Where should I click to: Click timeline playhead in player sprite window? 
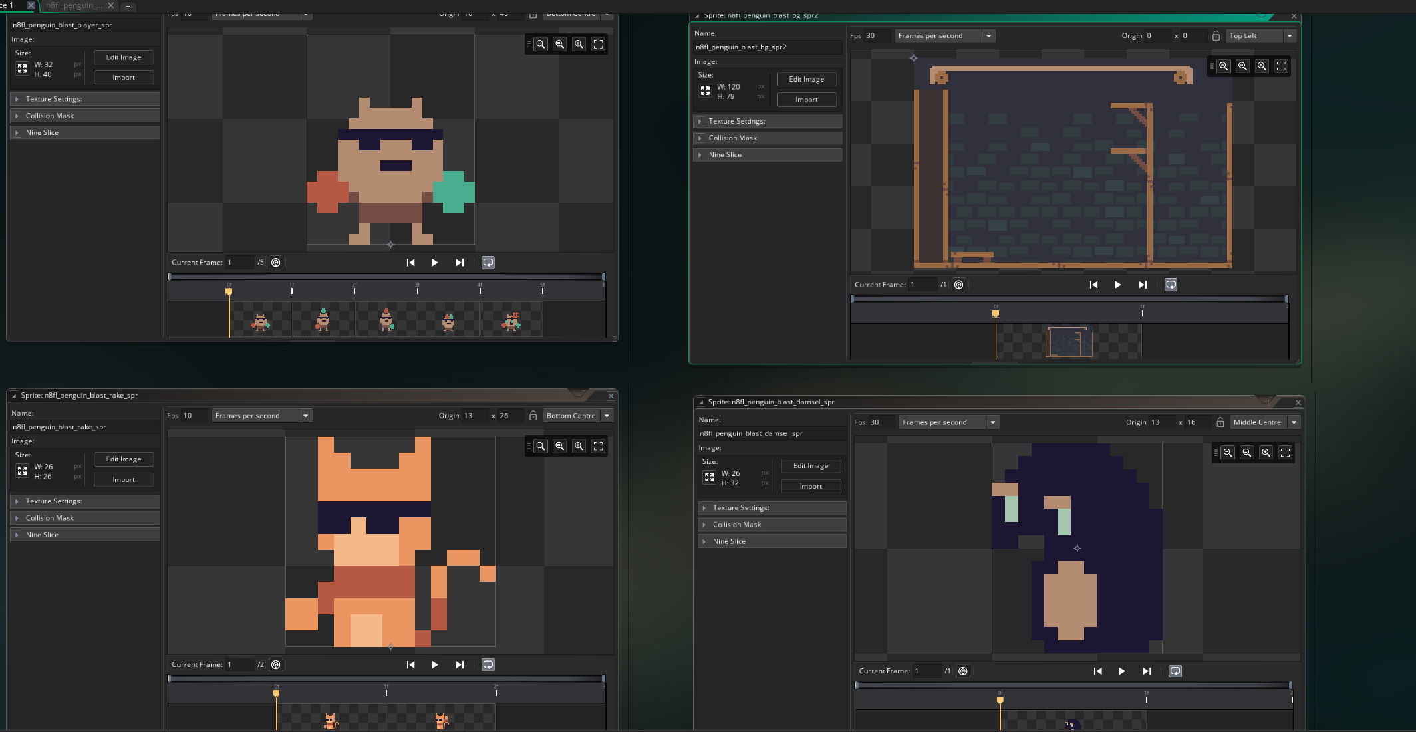(229, 291)
